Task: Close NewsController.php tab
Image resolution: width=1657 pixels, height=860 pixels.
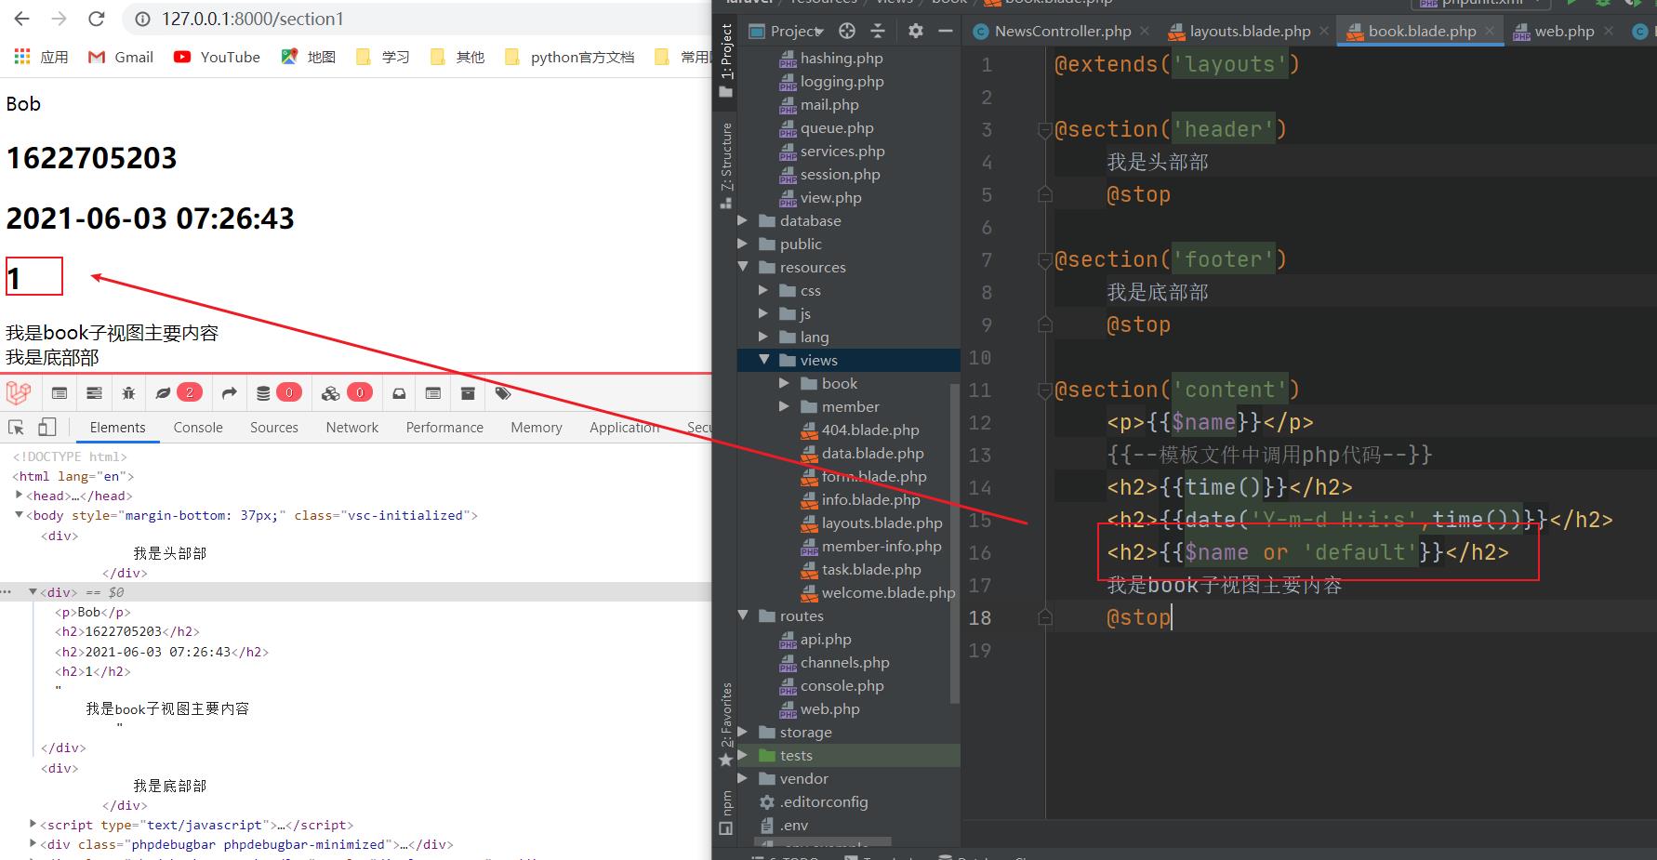Action: 1145,31
